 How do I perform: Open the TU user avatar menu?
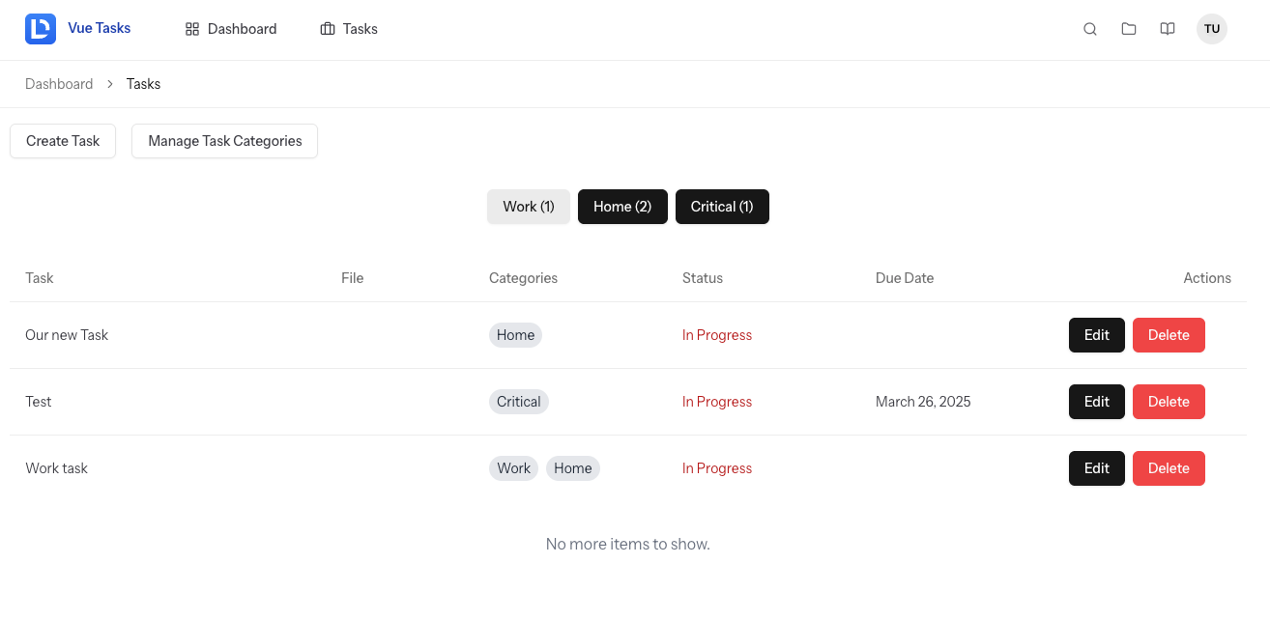(1212, 29)
